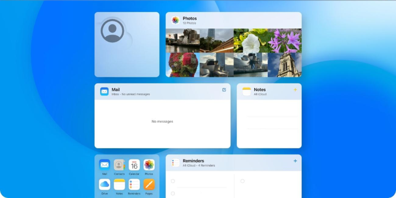
Task: Open the Mail widget envelope icon
Action: click(104, 91)
